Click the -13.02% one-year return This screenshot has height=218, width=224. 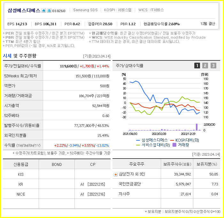[x=103, y=145]
